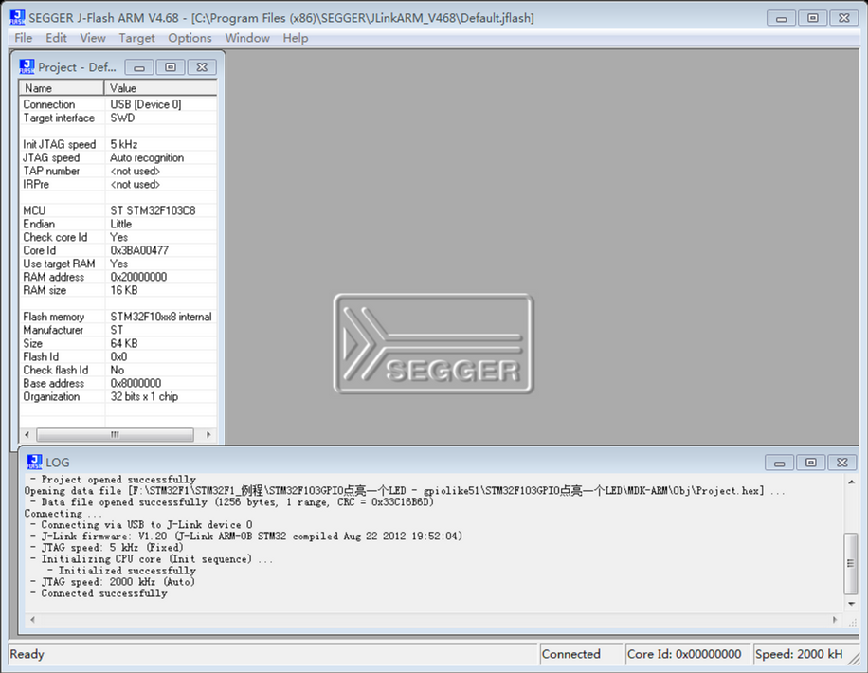Screen dimensions: 868x673
Task: Click 'Ready' status bar text
Action: pos(27,654)
